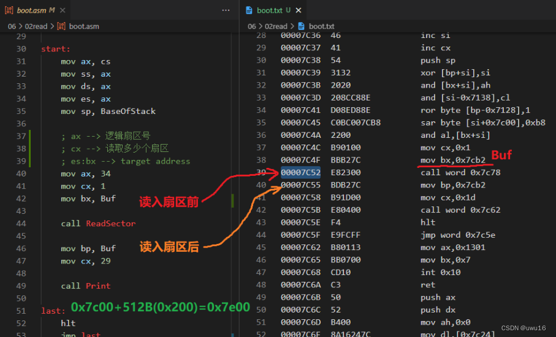
Task: Open the left editor group more actions menu
Action: point(226,10)
